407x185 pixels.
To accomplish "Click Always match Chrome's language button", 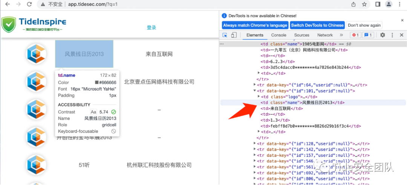I will [x=255, y=25].
